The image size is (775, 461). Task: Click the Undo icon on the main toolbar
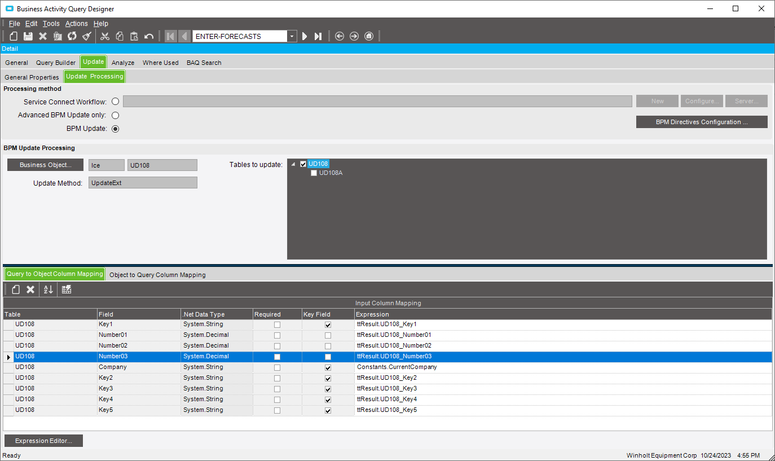[x=148, y=36]
